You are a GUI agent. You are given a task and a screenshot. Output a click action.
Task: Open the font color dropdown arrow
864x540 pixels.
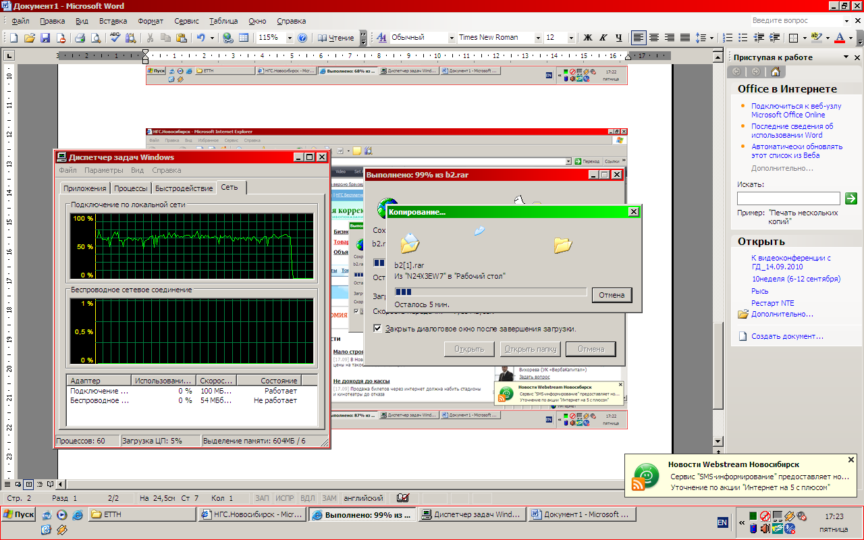(x=852, y=38)
